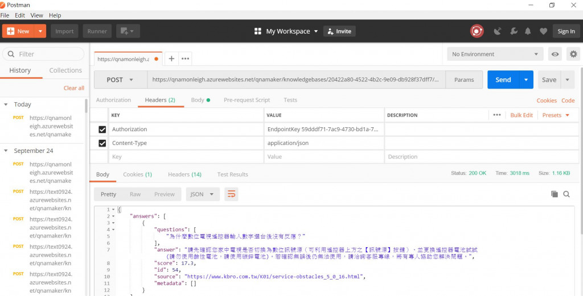This screenshot has width=583, height=296.
Task: Open the tab options three-dots menu
Action: tap(185, 59)
